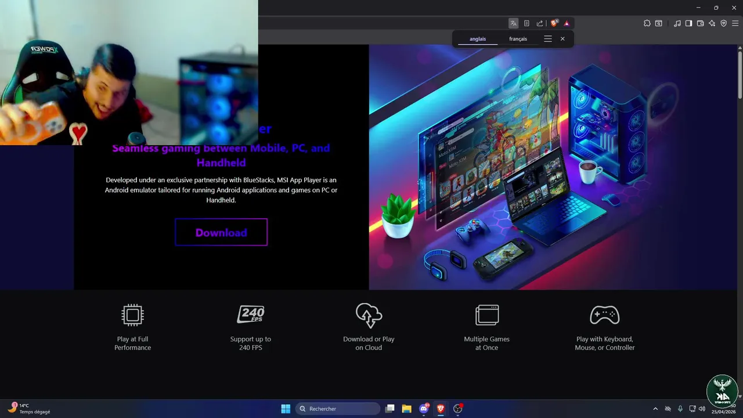Click the text 'Support up to 240 FPS'
743x418 pixels.
(x=251, y=343)
